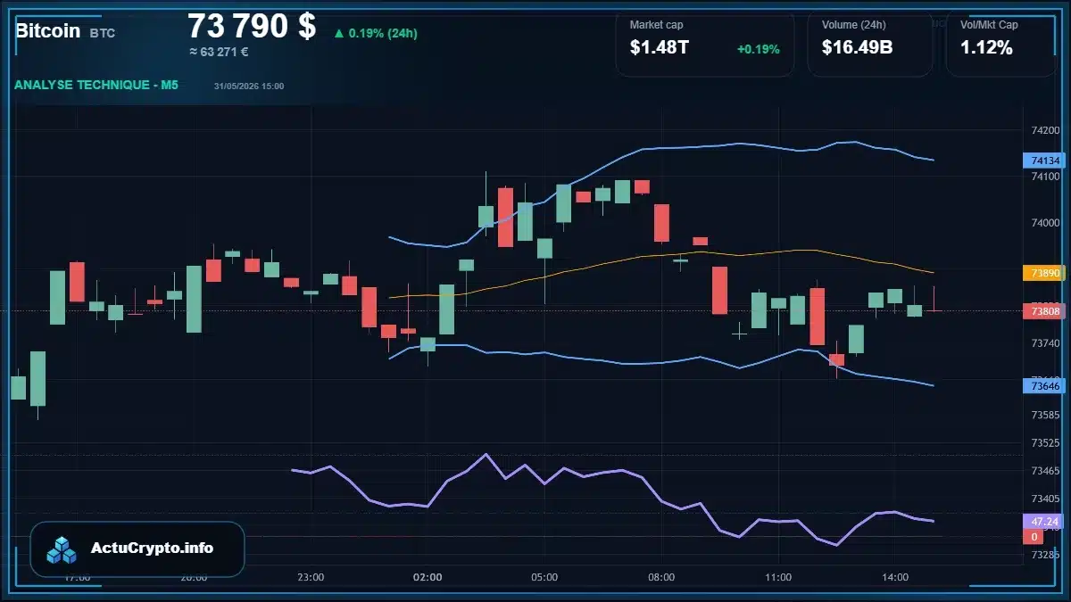Screen dimensions: 1071x602
Task: Click the blue 73646 lower band price tag
Action: click(x=1044, y=386)
